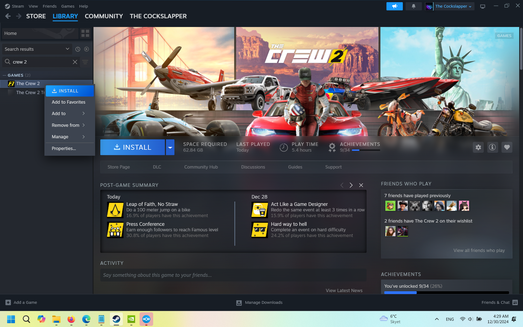Screen dimensions: 523x327
Task: Clear the 'crew 2' search text
Action: [x=75, y=62]
